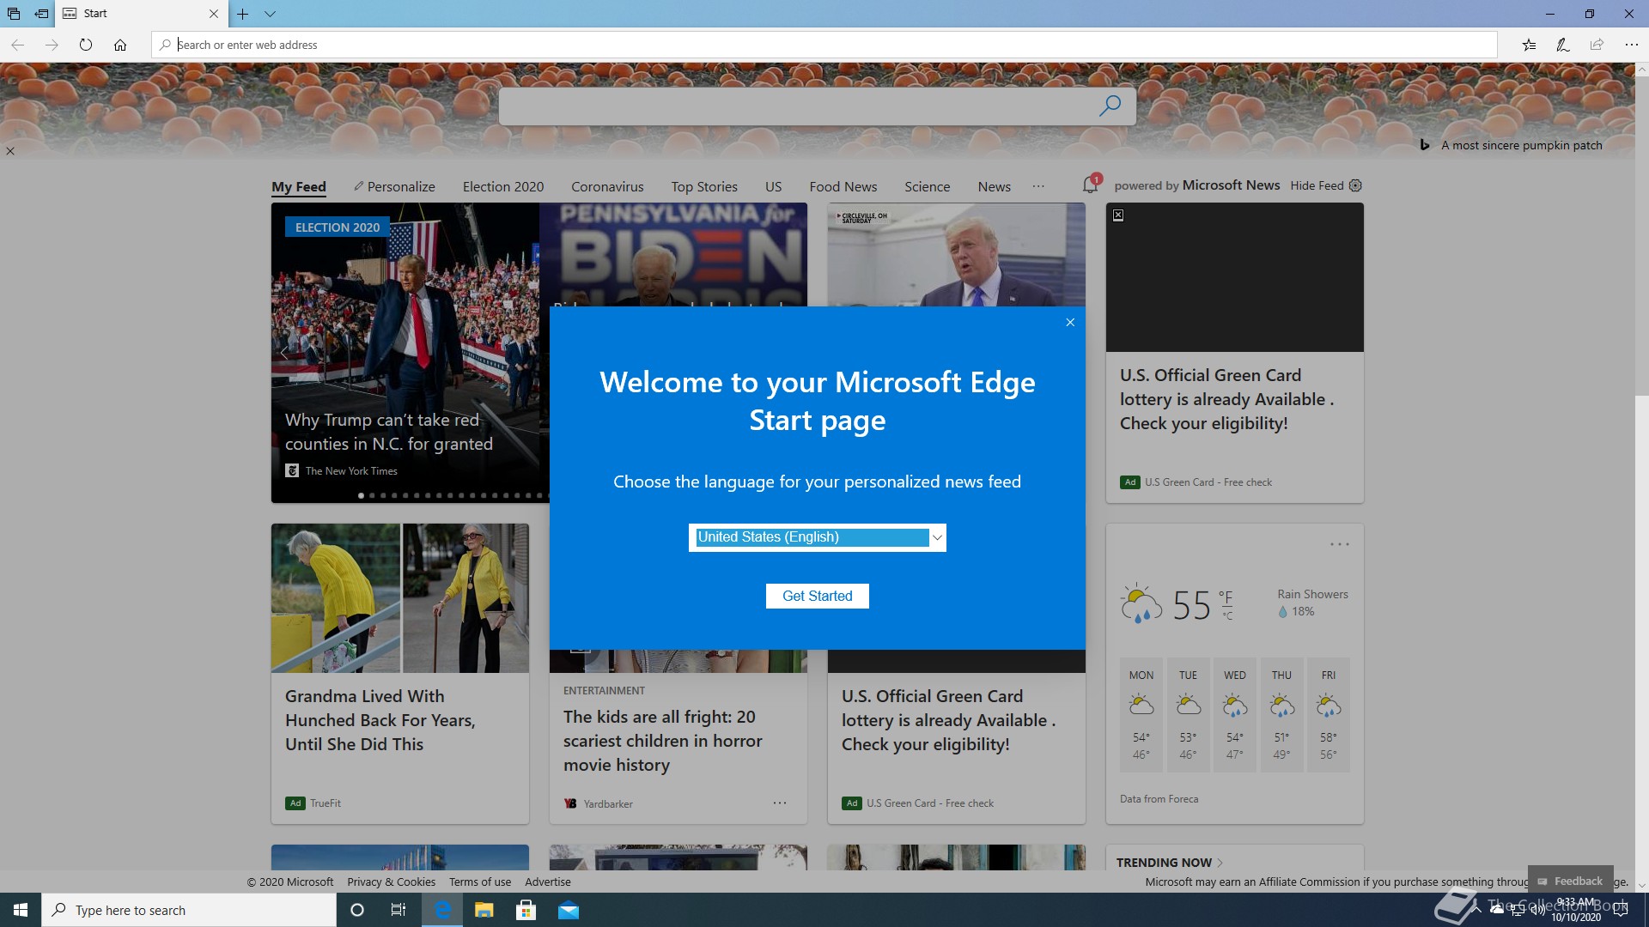Screen dimensions: 1649x927
Task: Go forward using the forward arrow
Action: pyautogui.click(x=52, y=45)
